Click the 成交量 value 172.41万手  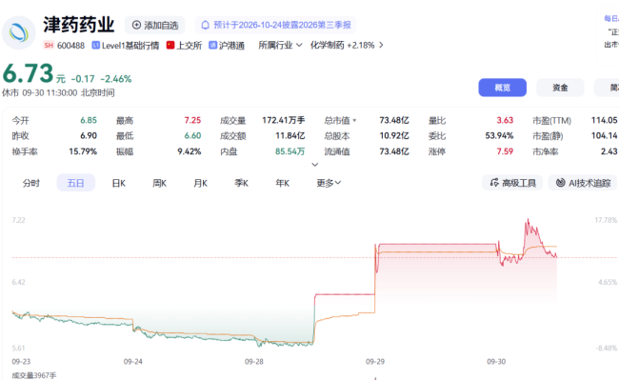pyautogui.click(x=284, y=120)
